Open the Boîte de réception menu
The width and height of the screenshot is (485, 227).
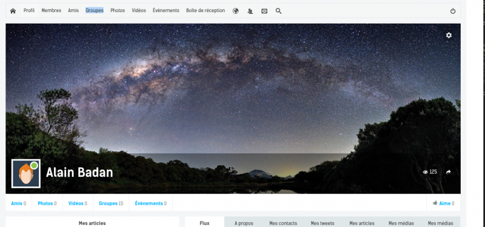tap(206, 10)
